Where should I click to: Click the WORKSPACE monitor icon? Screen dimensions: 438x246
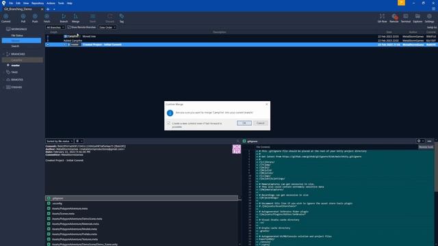(8, 29)
